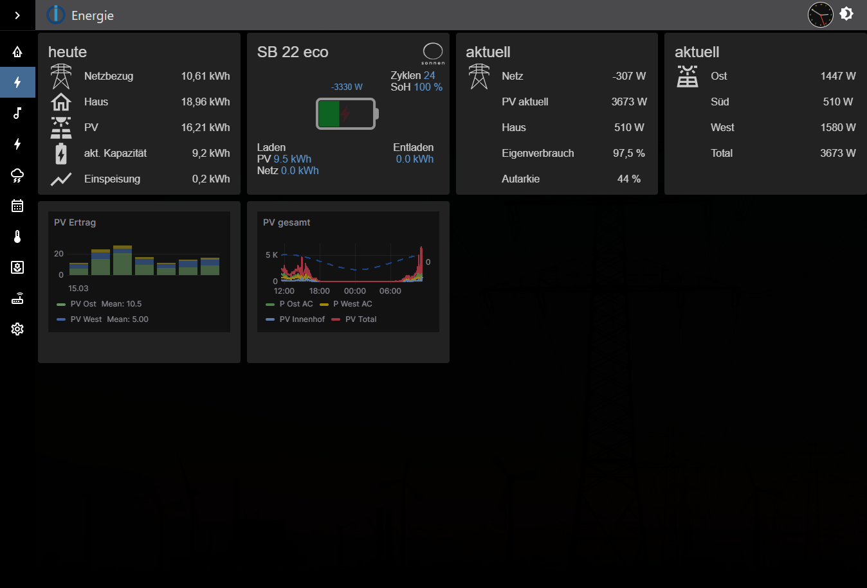Click the SB 22 eco heading

[293, 52]
